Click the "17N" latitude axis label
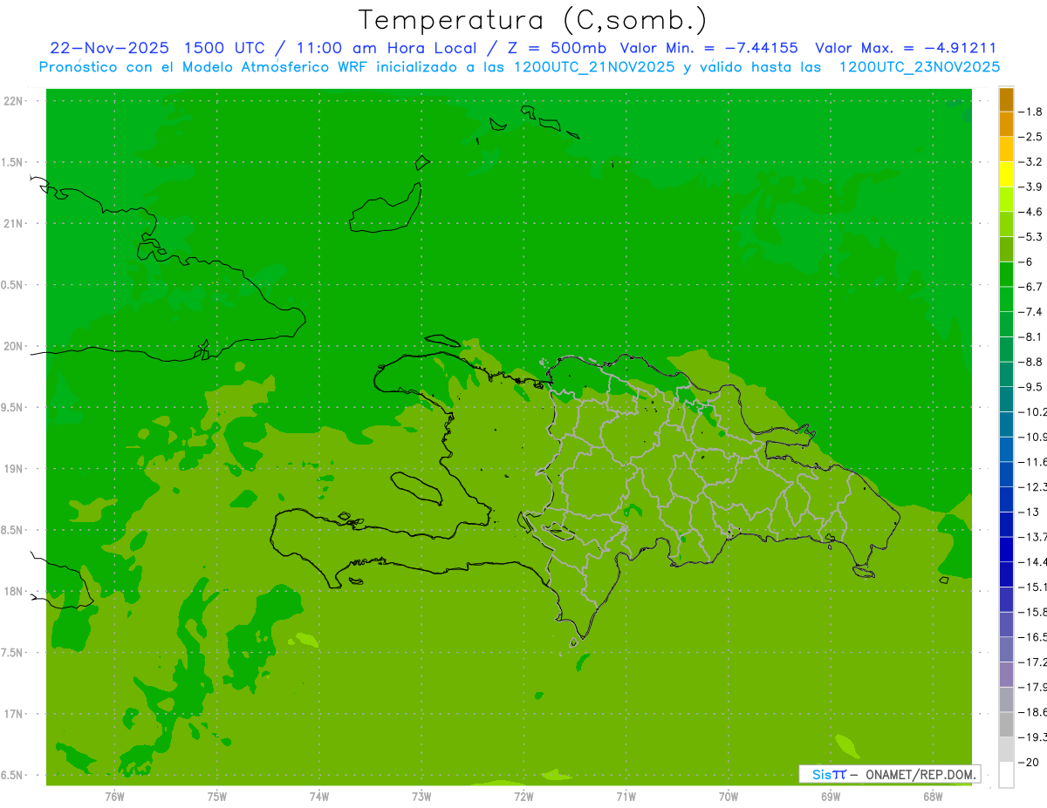This screenshot has height=808, width=1047. click(12, 714)
